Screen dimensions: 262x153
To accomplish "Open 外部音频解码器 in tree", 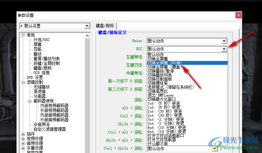I will (54, 120).
